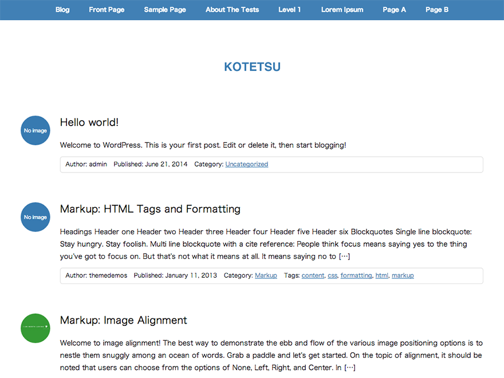
Task: Go to Page A
Action: click(x=394, y=10)
